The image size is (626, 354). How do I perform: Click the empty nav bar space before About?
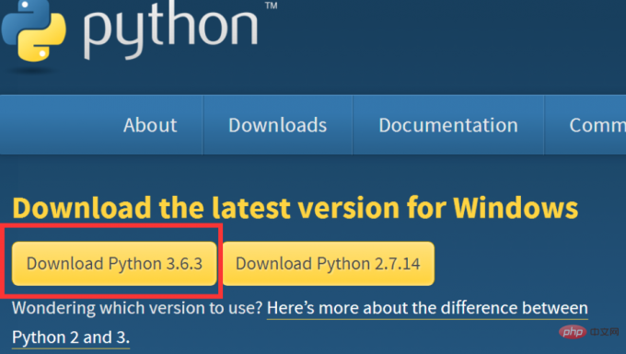pos(60,125)
